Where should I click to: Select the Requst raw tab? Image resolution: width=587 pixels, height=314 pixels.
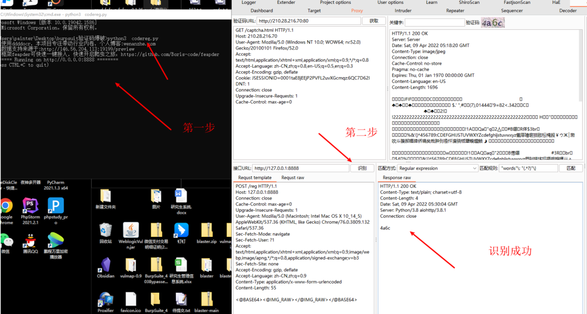point(293,178)
